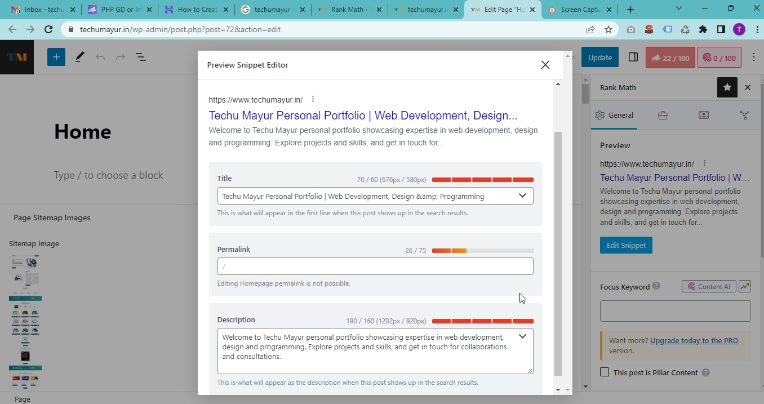
Task: Click the Focus Keyword help icon
Action: [x=656, y=287]
